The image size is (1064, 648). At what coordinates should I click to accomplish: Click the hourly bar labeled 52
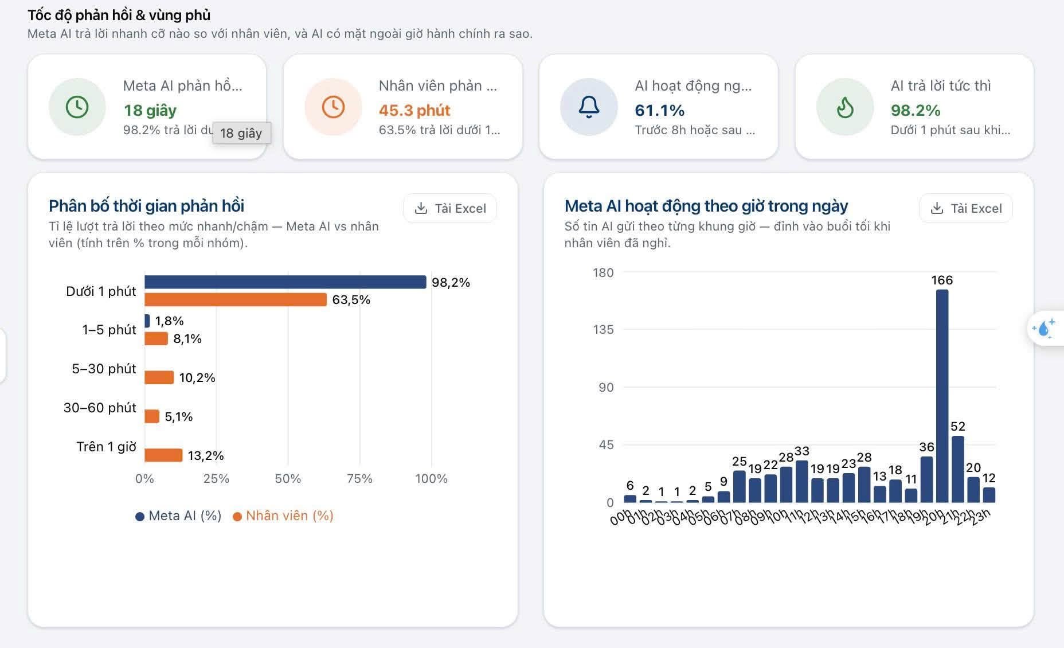click(x=958, y=469)
